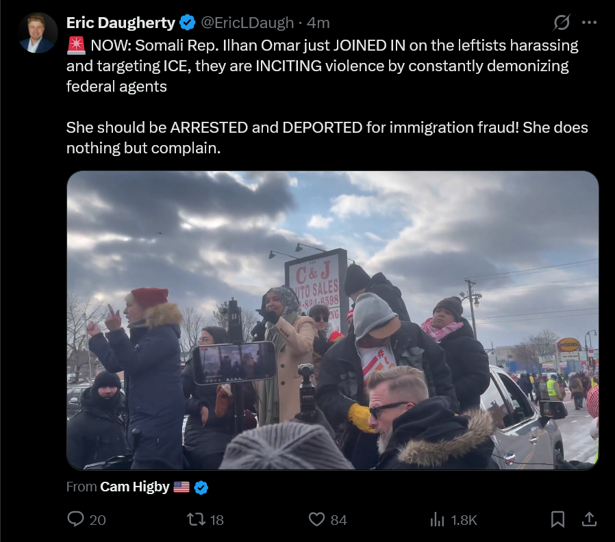Like the tweet with the heart icon

317,519
